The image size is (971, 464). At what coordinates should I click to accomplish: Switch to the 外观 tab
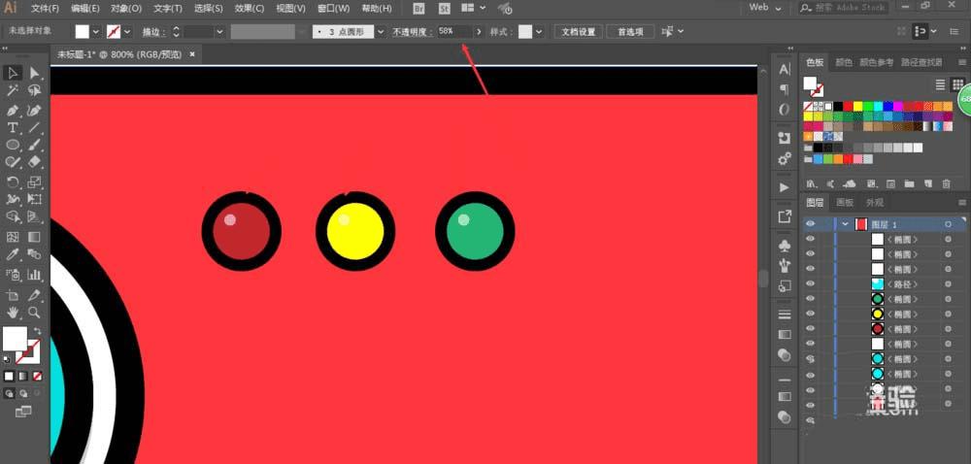875,202
